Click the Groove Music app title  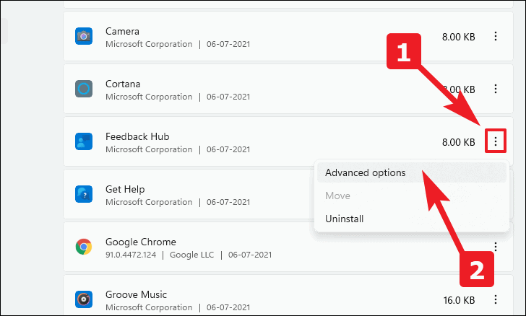(136, 294)
